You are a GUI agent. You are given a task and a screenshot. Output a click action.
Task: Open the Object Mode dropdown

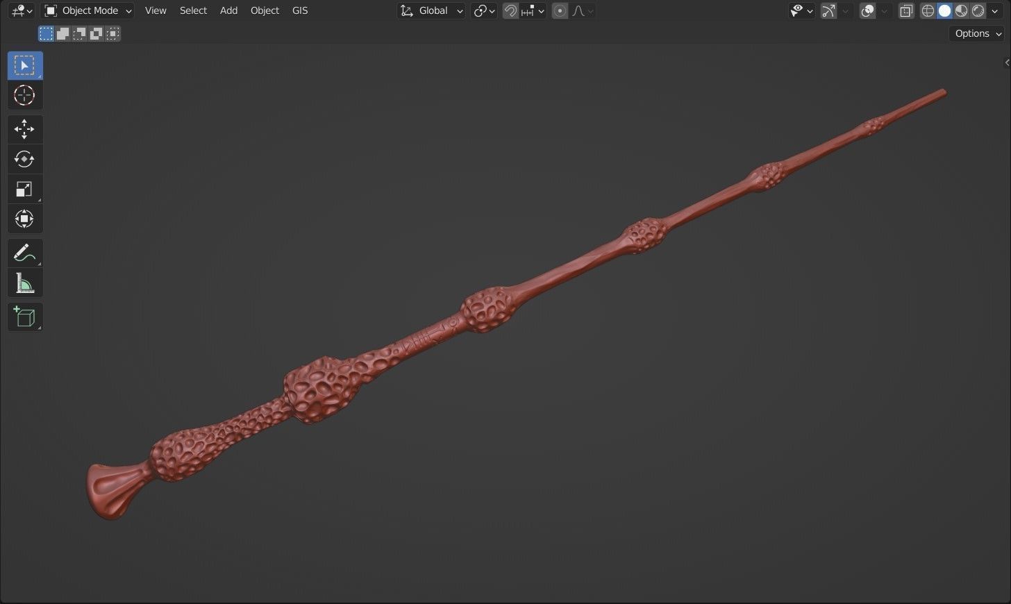[x=87, y=10]
